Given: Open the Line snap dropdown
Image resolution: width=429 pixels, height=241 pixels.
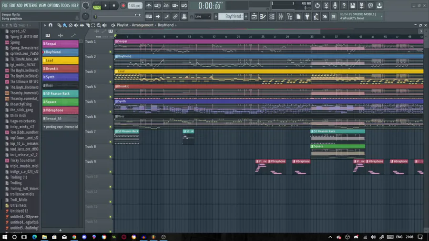Looking at the screenshot, I should (203, 16).
